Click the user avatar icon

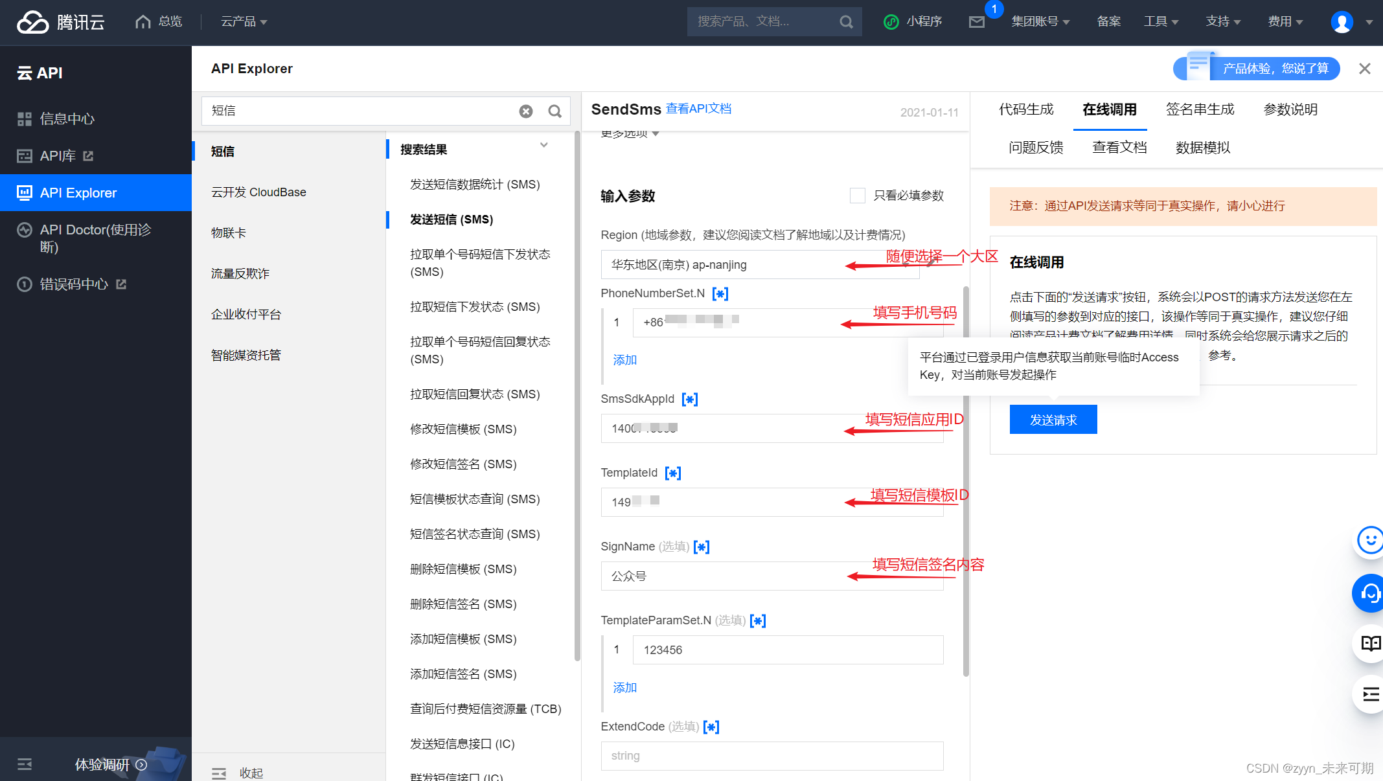1342,22
